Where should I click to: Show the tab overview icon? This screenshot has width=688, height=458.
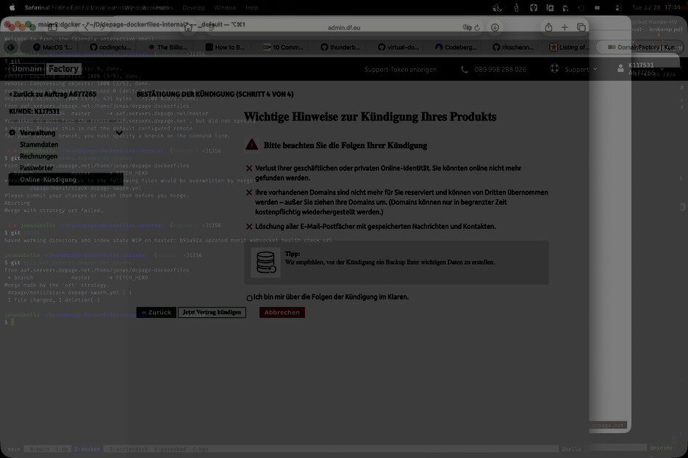point(581,28)
